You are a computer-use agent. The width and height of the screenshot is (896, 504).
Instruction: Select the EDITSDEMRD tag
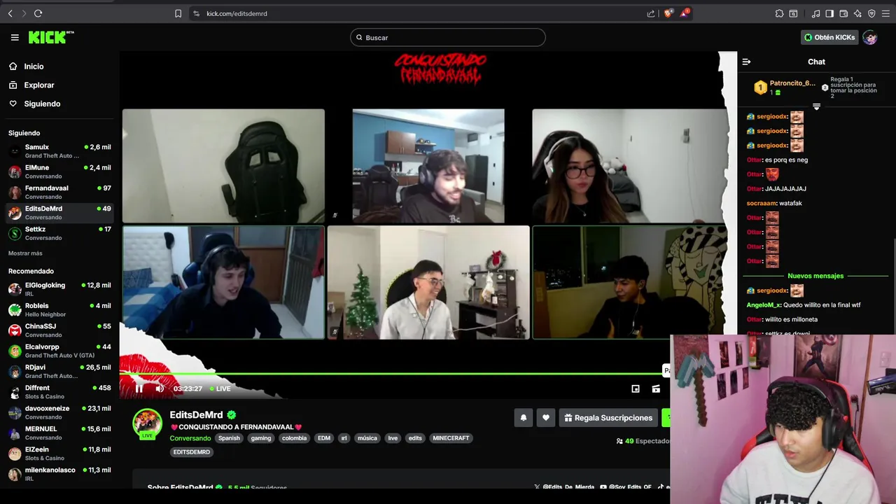[x=192, y=452]
